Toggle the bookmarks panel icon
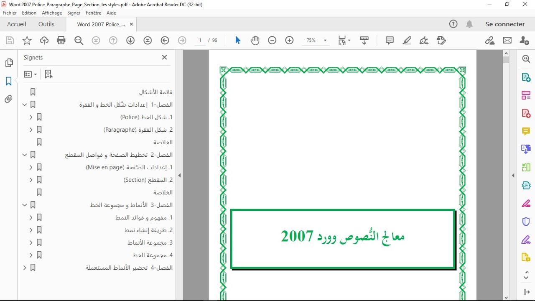This screenshot has width=535, height=301. [x=8, y=81]
